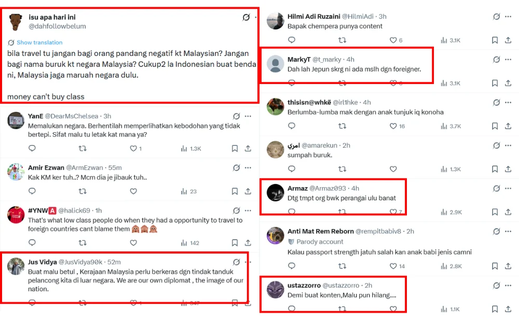519x323 pixels.
Task: Click Show translation link under main post
Action: (39, 43)
